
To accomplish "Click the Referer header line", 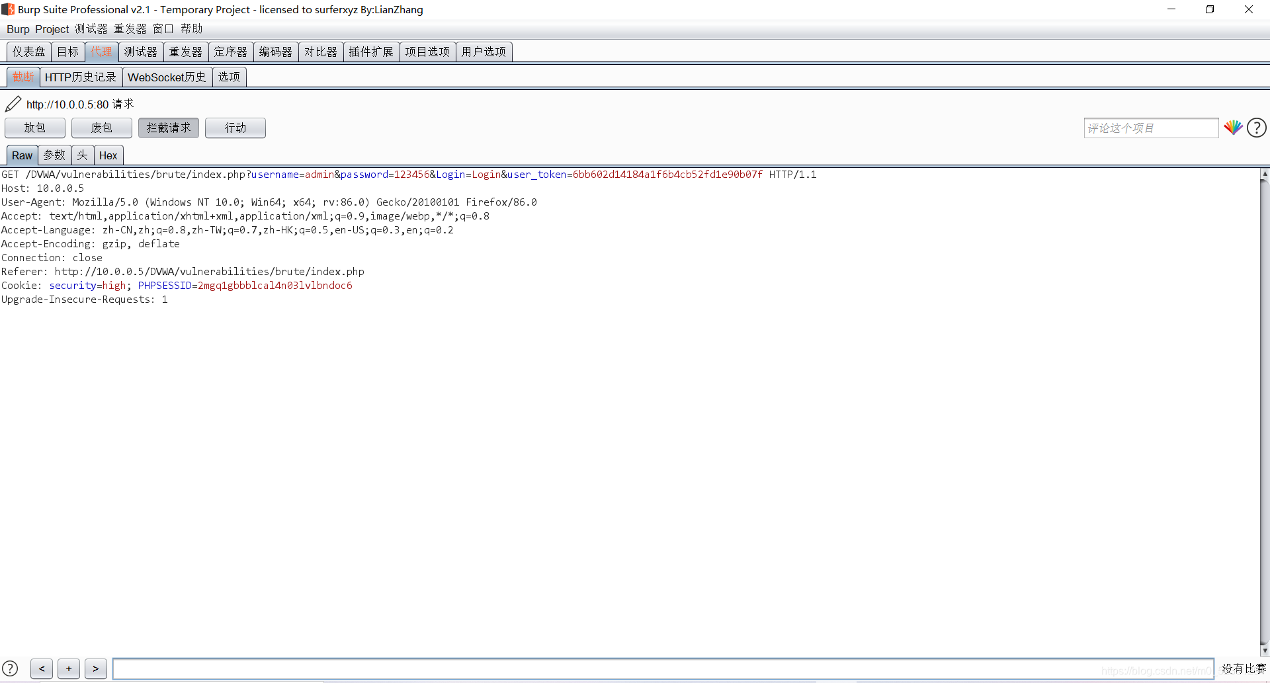I will [183, 272].
